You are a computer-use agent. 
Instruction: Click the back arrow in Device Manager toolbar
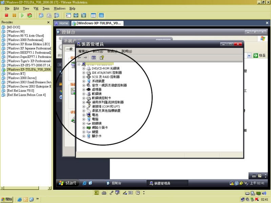point(80,58)
